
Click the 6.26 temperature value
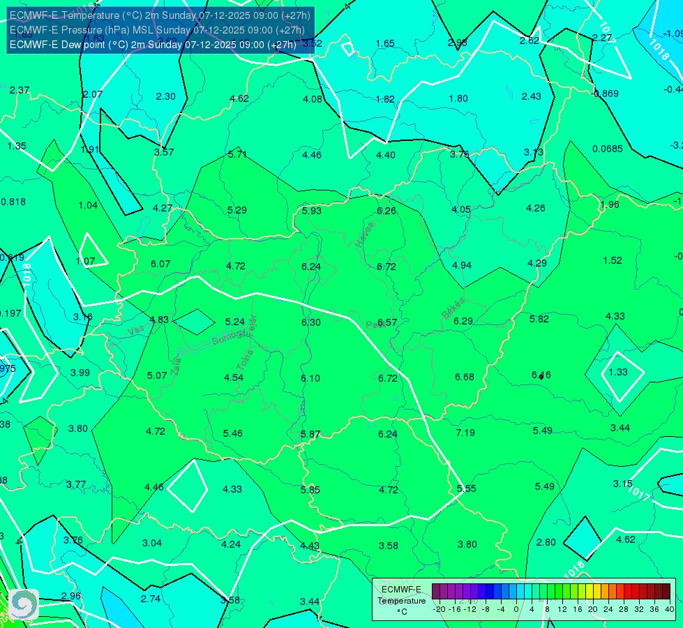pos(386,211)
